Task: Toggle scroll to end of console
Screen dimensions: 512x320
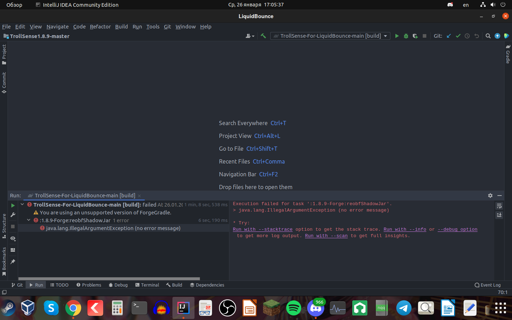Action: click(499, 215)
